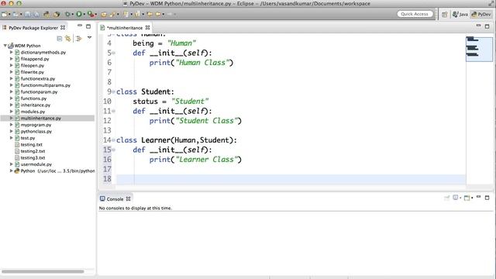
Task: Click the text "Learner Class" on line 16
Action: [207, 160]
